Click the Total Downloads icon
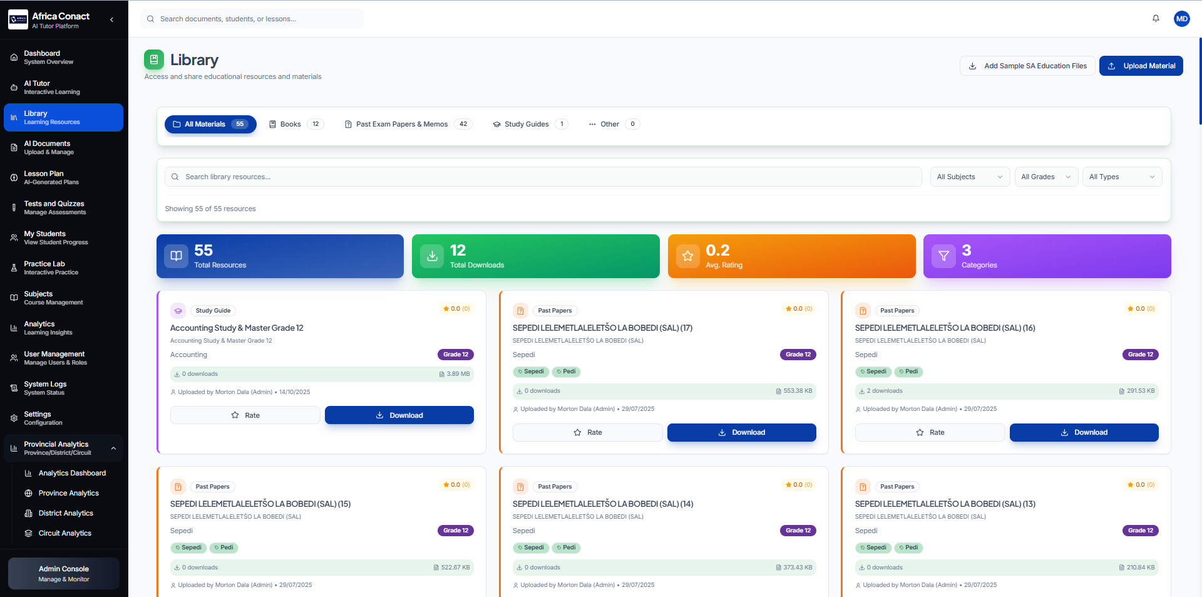Viewport: 1202px width, 597px height. pyautogui.click(x=432, y=256)
